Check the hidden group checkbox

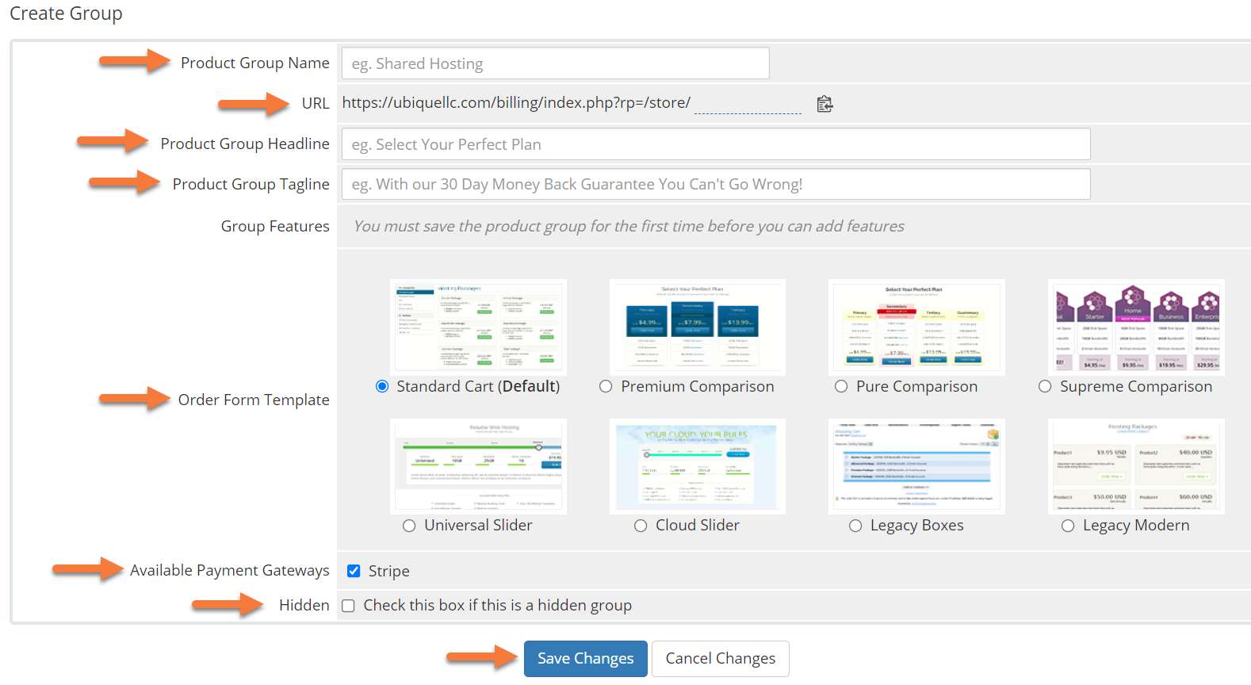tap(348, 606)
